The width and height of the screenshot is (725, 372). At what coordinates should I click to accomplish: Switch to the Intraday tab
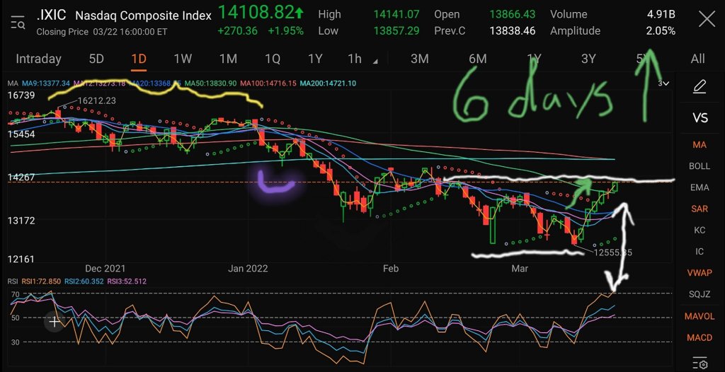[x=38, y=59]
